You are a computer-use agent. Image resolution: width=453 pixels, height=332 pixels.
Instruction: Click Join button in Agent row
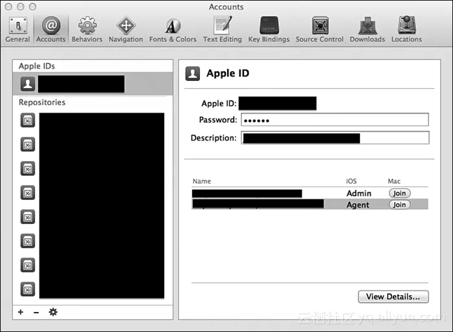[399, 205]
